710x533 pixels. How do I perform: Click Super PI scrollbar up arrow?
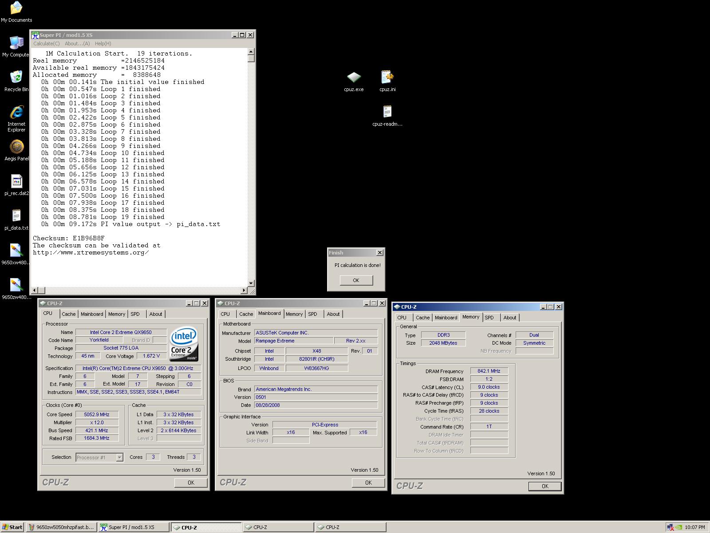(251, 52)
